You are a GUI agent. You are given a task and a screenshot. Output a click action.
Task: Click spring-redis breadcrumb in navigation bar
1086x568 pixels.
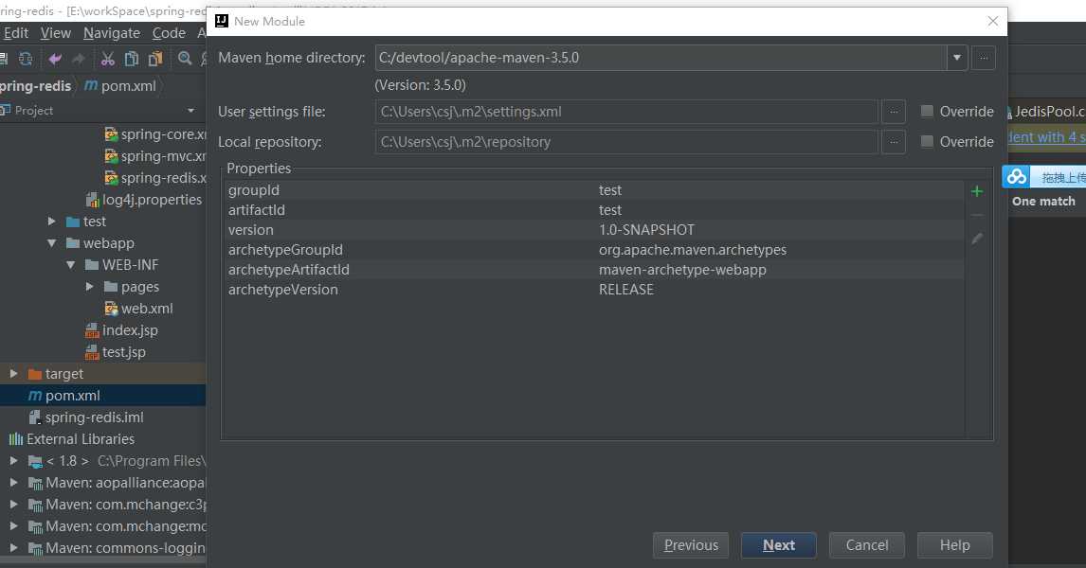35,86
